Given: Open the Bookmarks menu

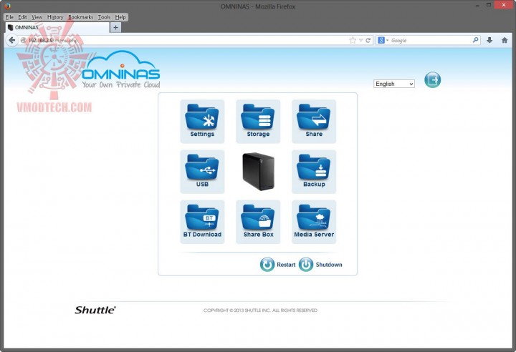Looking at the screenshot, I should (80, 17).
